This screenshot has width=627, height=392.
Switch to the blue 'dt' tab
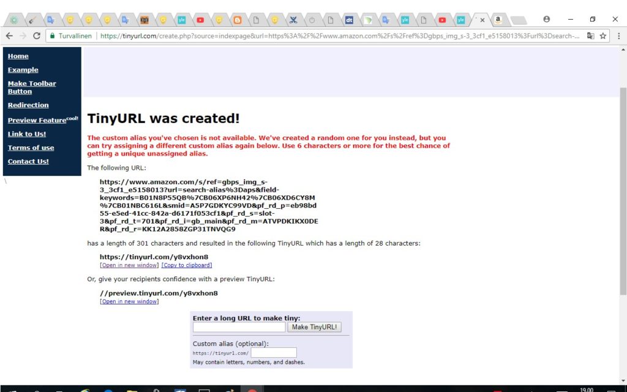349,20
